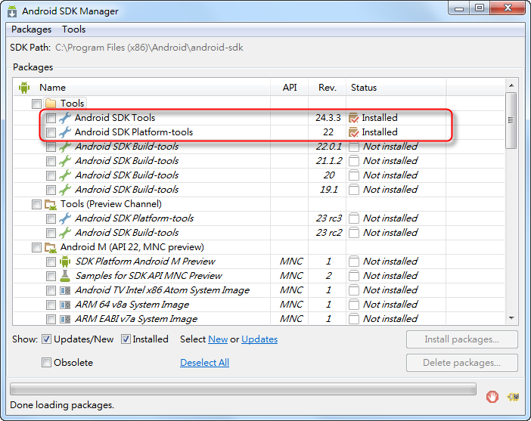Open the Packages menu
Image resolution: width=531 pixels, height=421 pixels.
31,29
